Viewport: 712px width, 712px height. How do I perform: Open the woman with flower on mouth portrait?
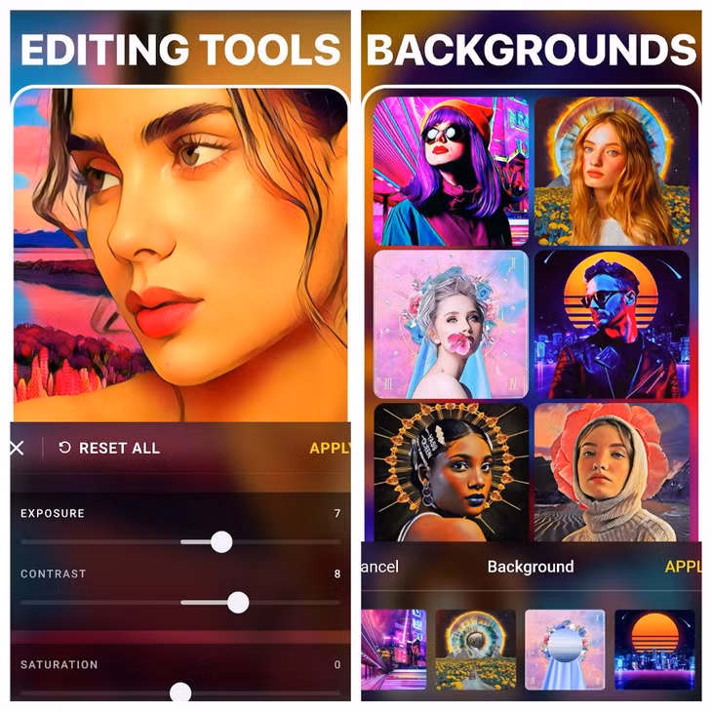451,324
